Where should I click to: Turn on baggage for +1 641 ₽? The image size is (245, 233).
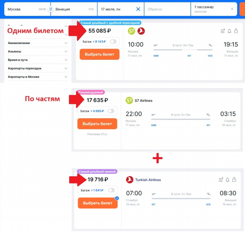click(111, 190)
